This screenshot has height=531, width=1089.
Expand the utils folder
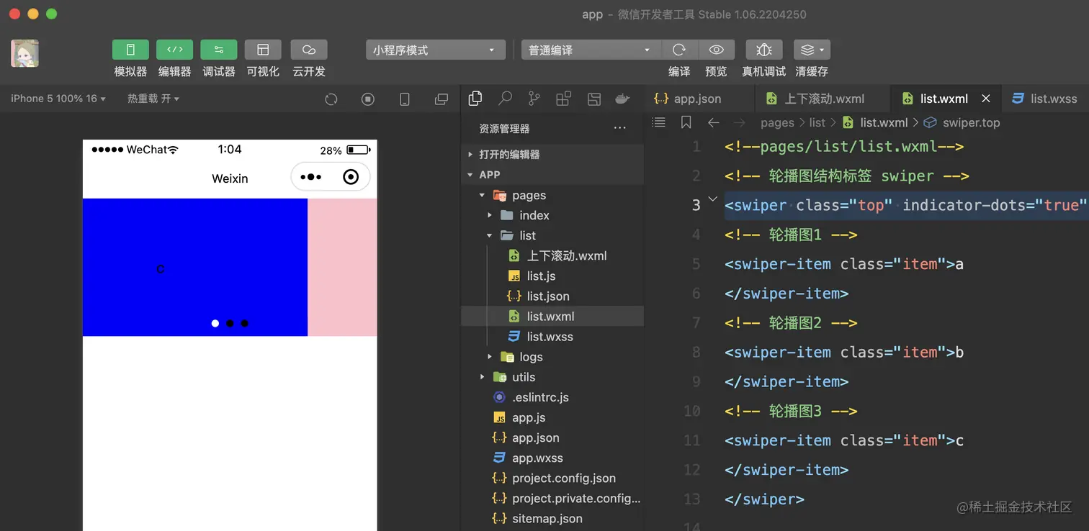[x=483, y=377]
